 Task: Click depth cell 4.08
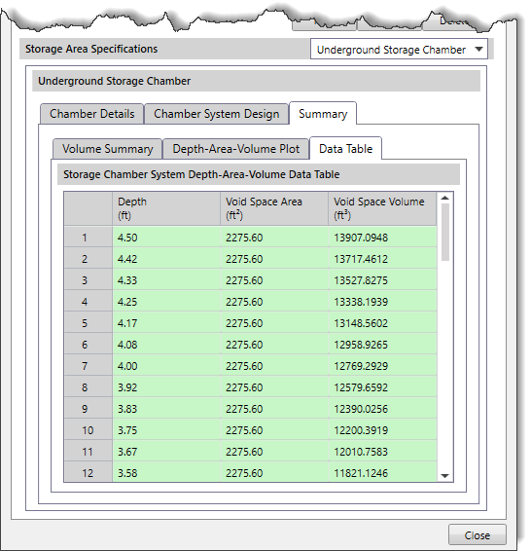pos(166,345)
